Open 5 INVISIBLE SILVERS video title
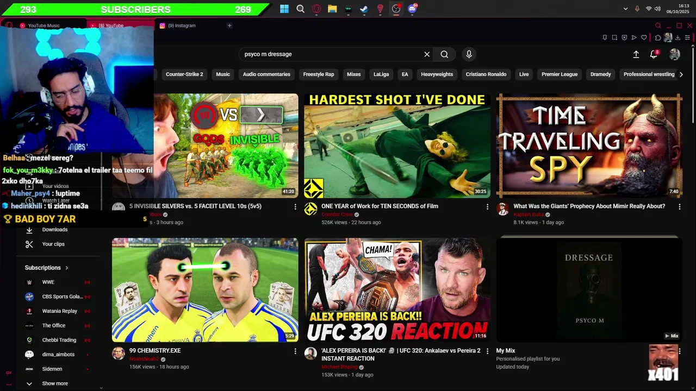696x391 pixels. click(x=195, y=206)
